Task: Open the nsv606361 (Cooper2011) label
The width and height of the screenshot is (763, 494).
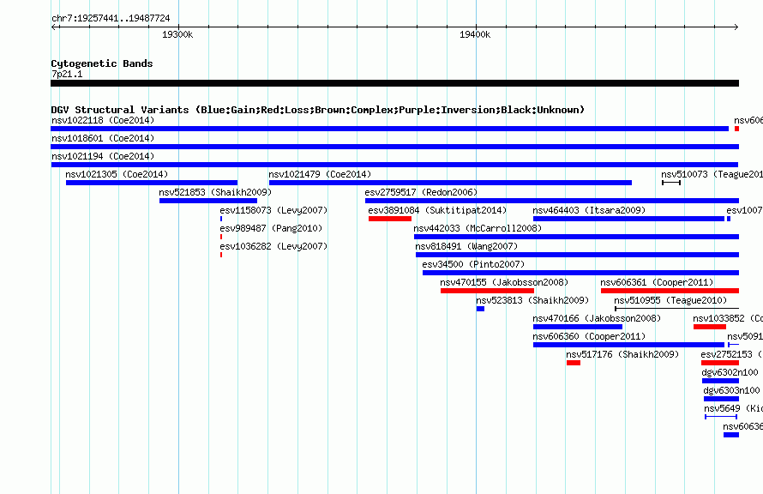Action: pyautogui.click(x=657, y=282)
